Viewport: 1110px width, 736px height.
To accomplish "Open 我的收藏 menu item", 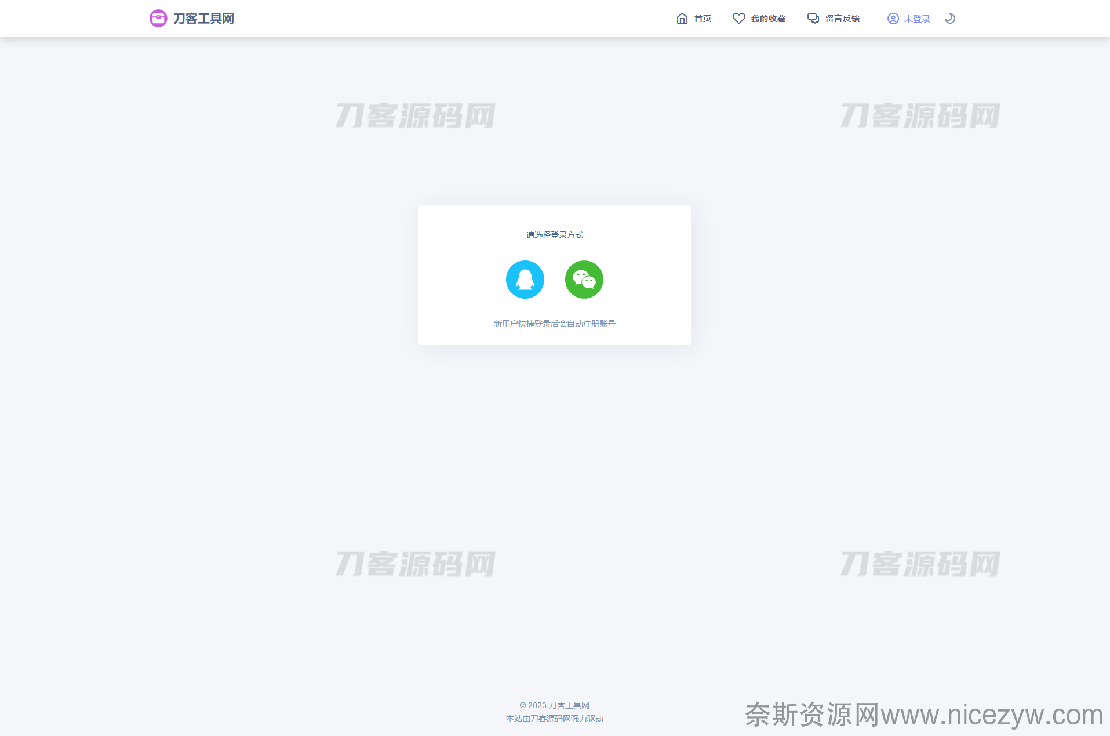I will pos(768,19).
